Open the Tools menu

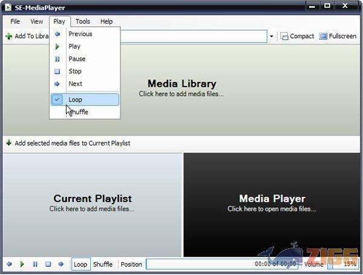pos(83,21)
